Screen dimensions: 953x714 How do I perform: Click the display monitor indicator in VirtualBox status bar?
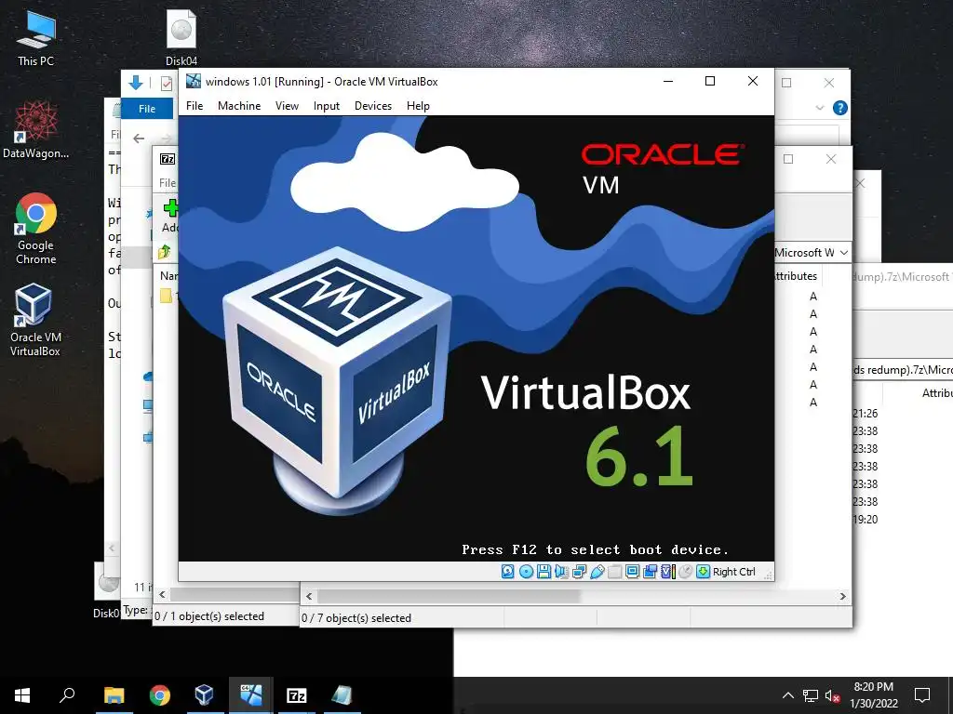tap(632, 572)
